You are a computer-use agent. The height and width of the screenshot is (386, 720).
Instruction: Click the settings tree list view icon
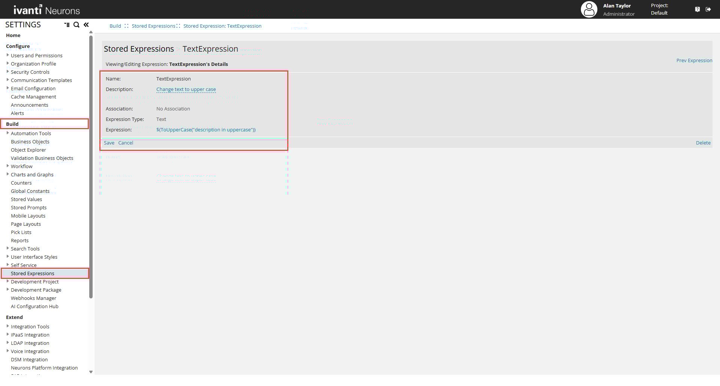[x=67, y=25]
